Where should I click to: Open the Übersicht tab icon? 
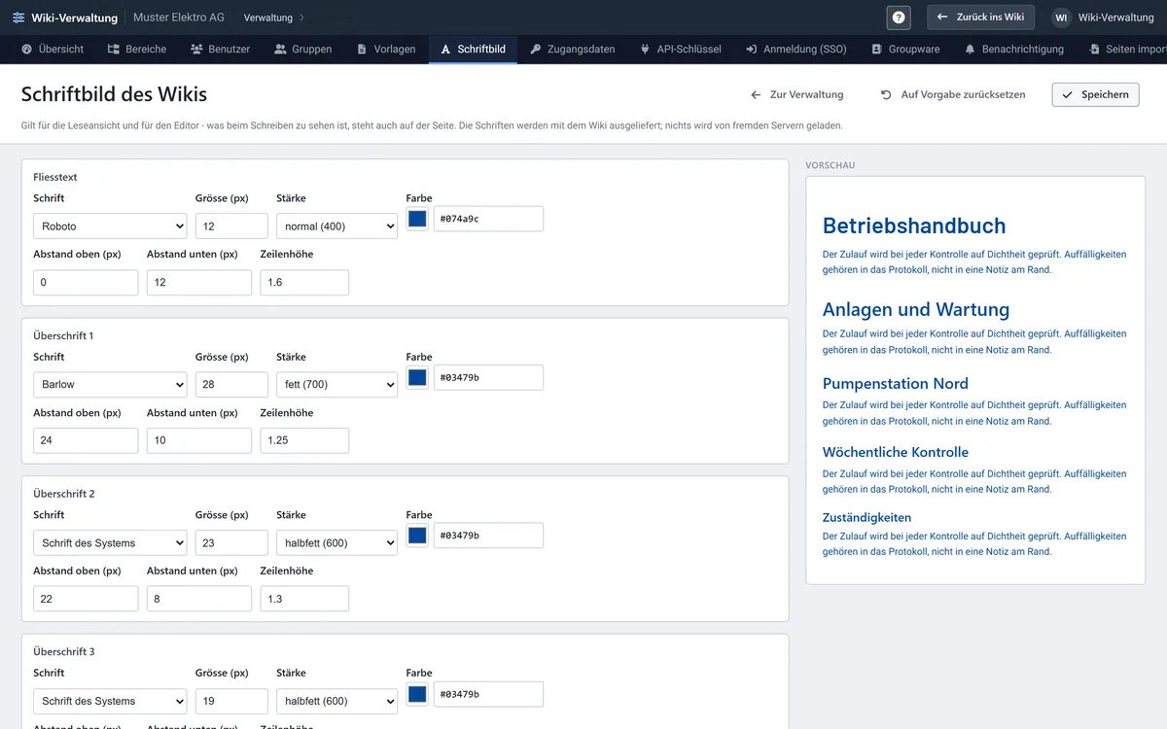[x=27, y=49]
